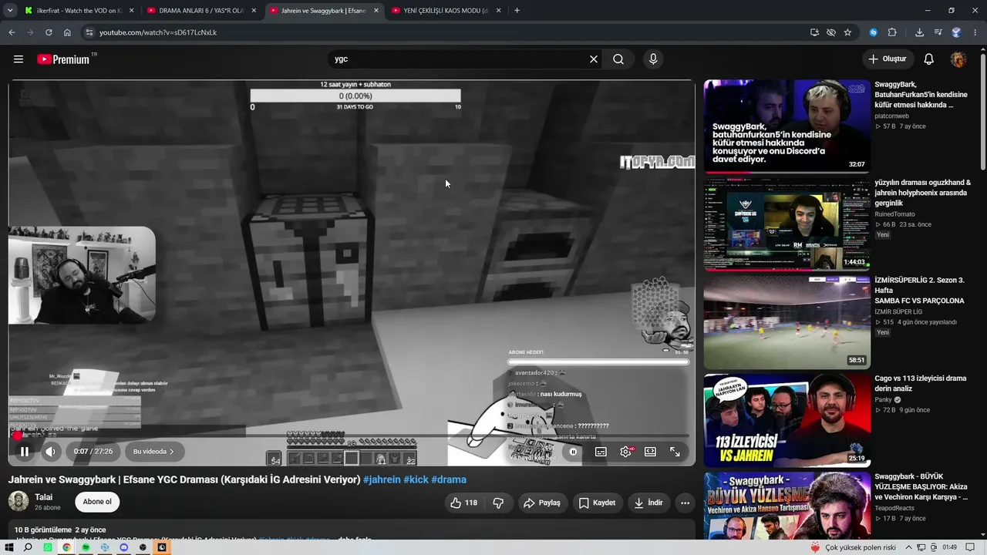Expand the Bu videoda chapters chip
Viewport: 987px width, 555px height.
tap(154, 452)
